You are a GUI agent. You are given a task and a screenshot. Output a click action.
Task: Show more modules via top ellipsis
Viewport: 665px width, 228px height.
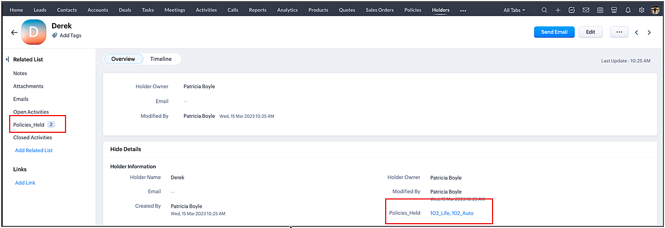[464, 10]
